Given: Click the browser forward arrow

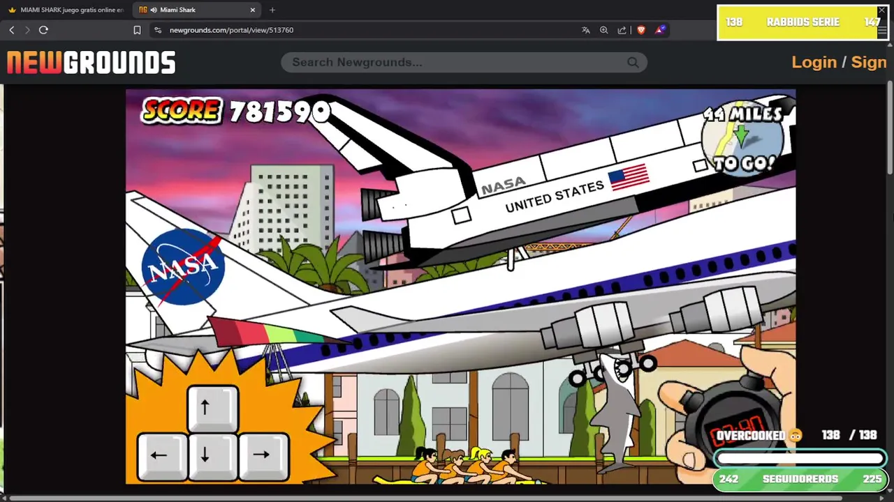Looking at the screenshot, I should click(27, 30).
